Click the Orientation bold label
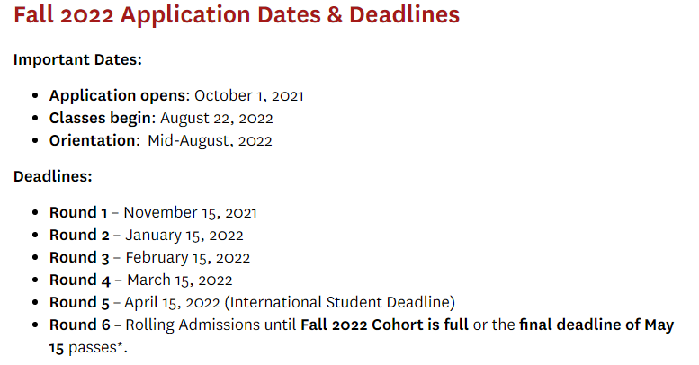This screenshot has width=699, height=365. coord(93,140)
